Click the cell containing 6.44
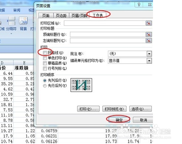 pyautogui.click(x=6, y=73)
